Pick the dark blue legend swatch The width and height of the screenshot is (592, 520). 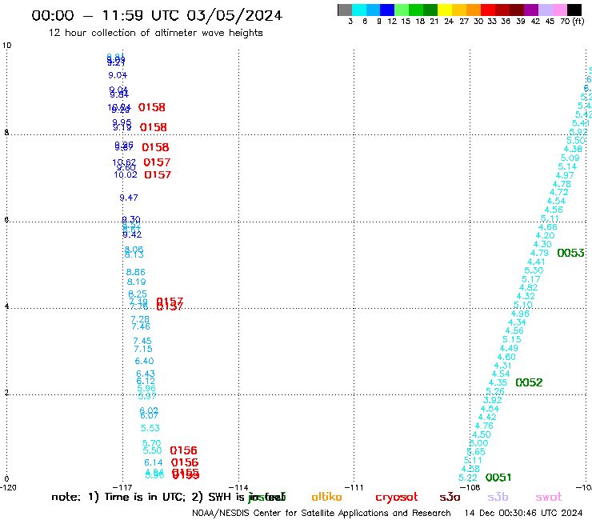click(387, 10)
